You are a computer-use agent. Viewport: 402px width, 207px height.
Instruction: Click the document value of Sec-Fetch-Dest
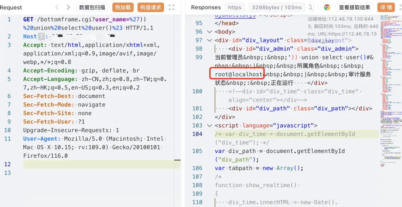pyautogui.click(x=91, y=96)
